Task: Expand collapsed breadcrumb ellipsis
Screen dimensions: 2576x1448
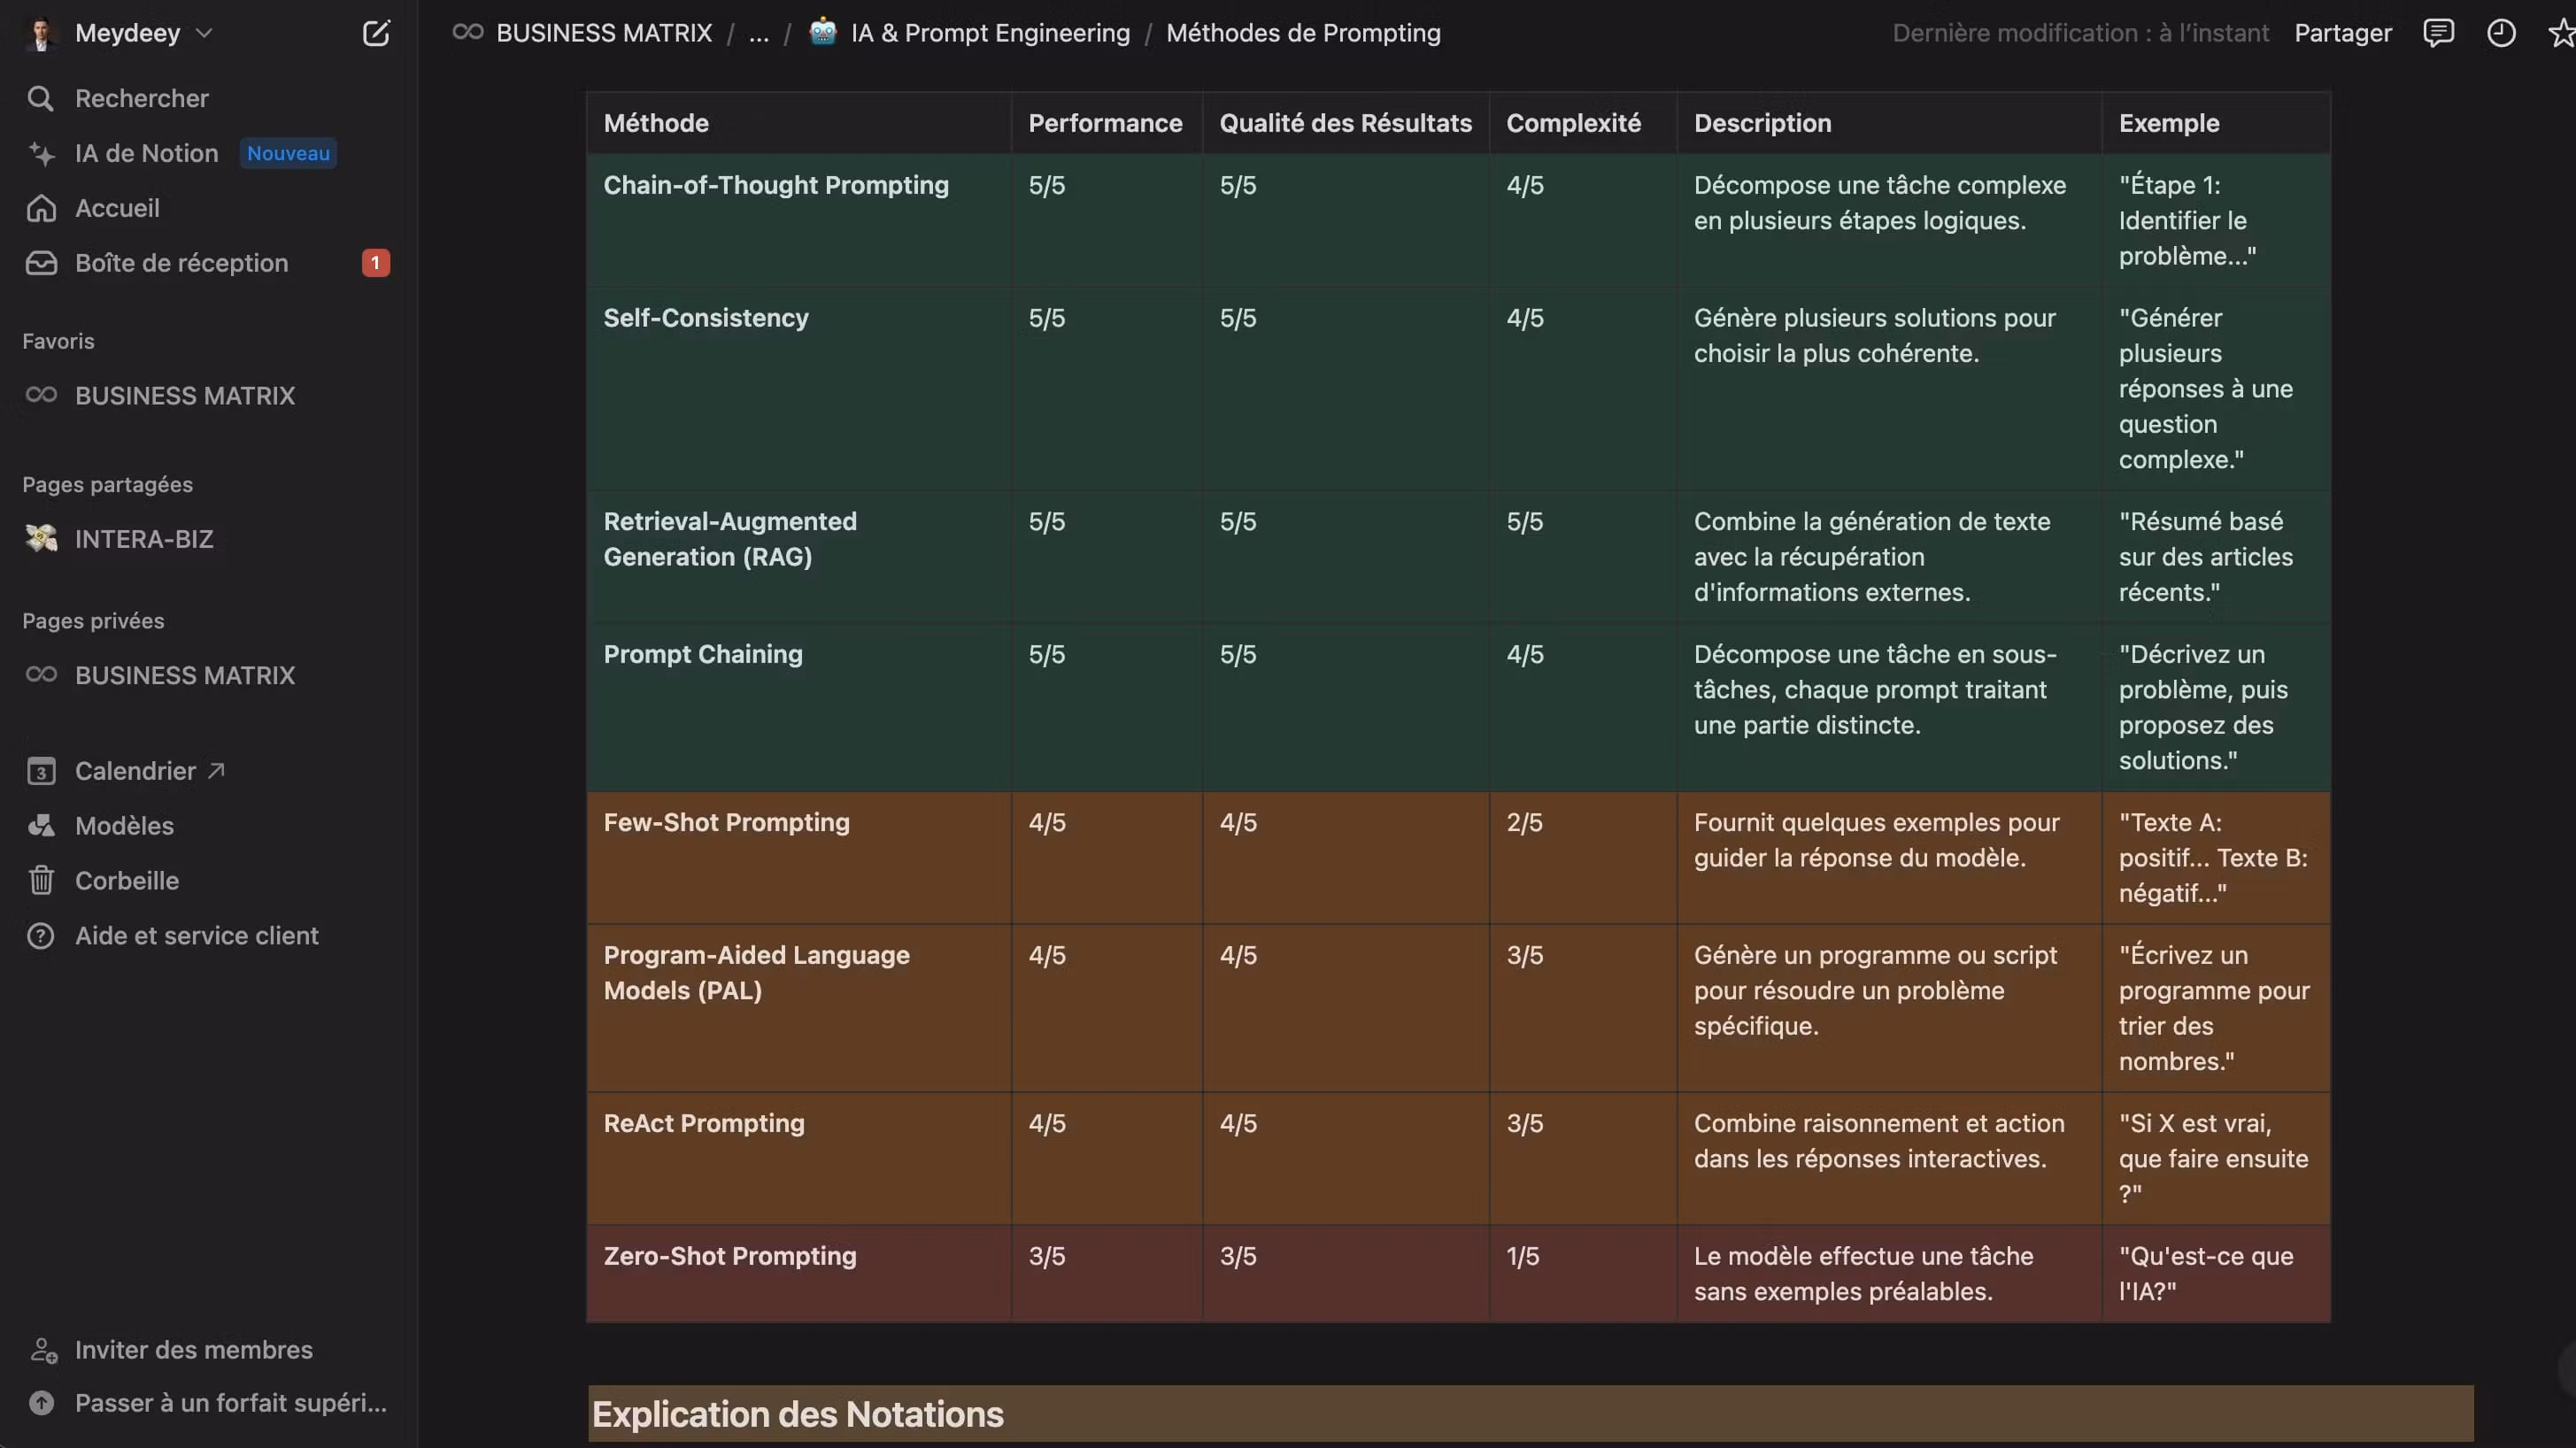Action: (x=759, y=33)
